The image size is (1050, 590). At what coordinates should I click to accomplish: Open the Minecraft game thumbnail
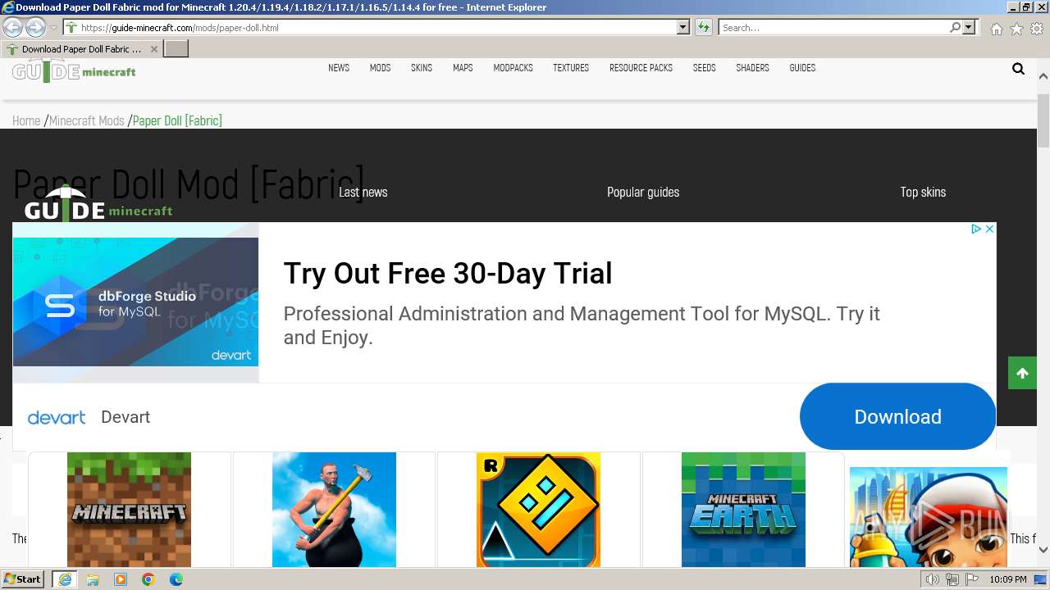(129, 510)
